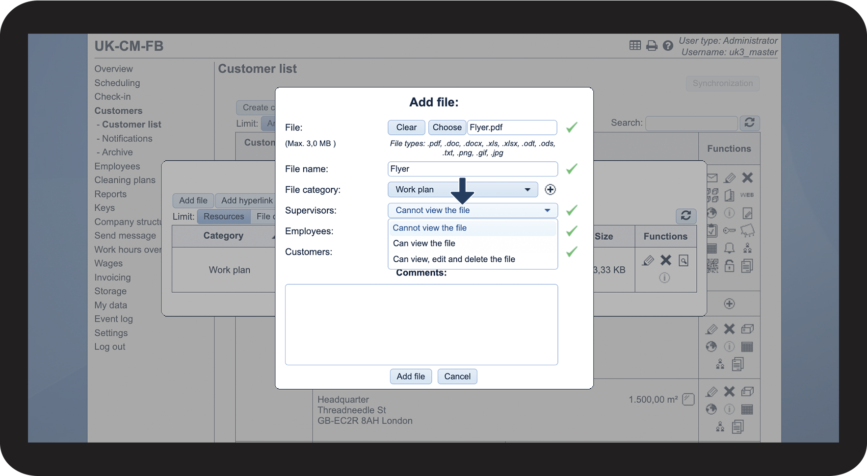This screenshot has width=867, height=476.
Task: Open the Check-in page
Action: pyautogui.click(x=112, y=97)
